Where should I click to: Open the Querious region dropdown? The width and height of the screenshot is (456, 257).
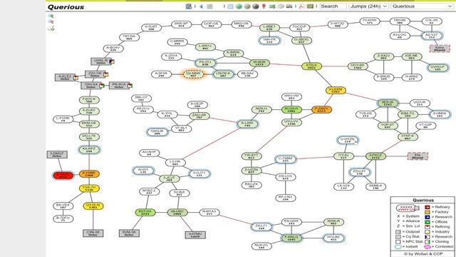tap(422, 6)
